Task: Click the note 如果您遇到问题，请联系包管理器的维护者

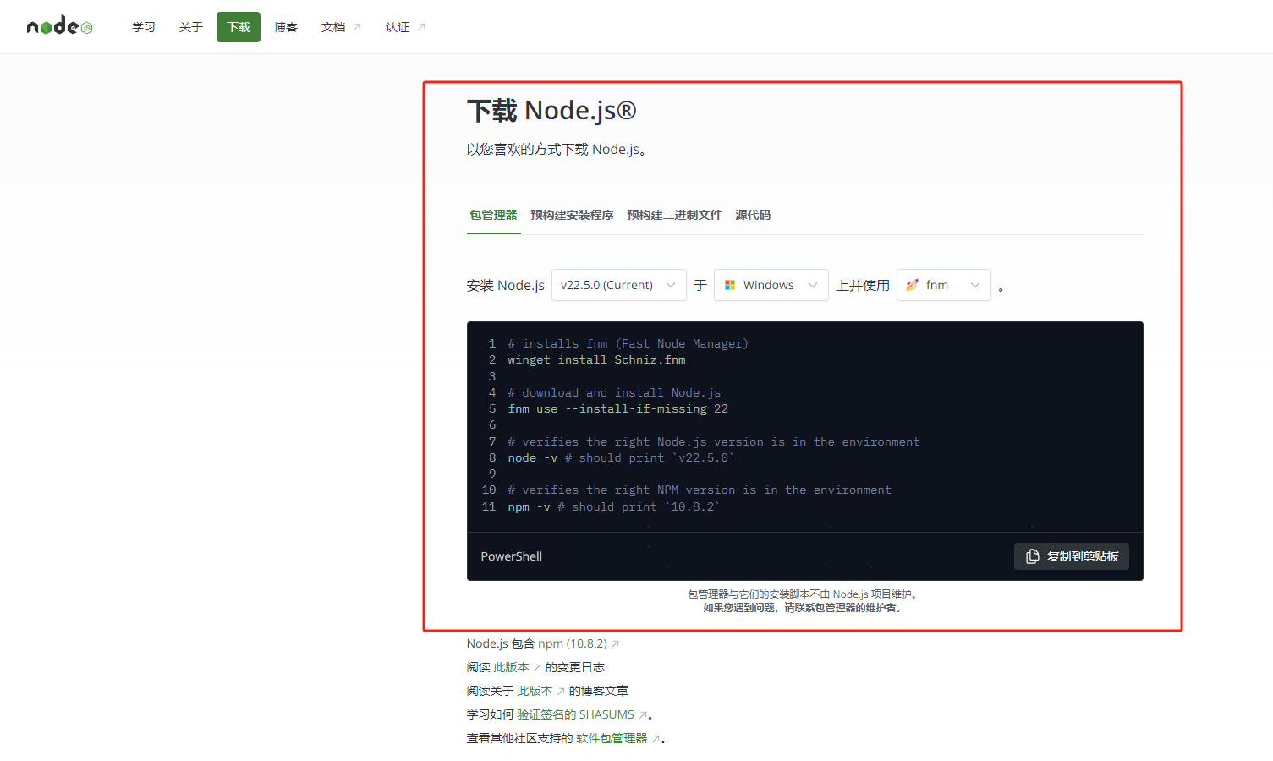Action: [x=803, y=608]
